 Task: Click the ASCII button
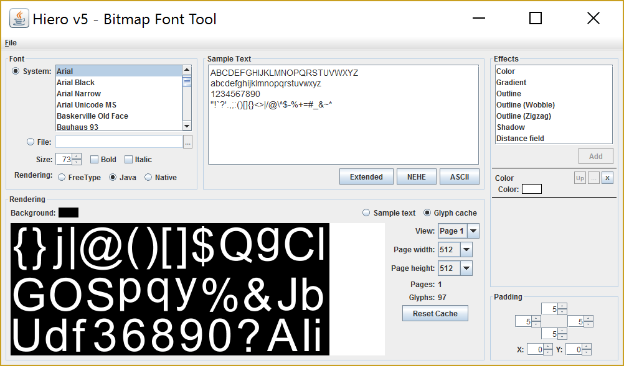[x=459, y=176]
